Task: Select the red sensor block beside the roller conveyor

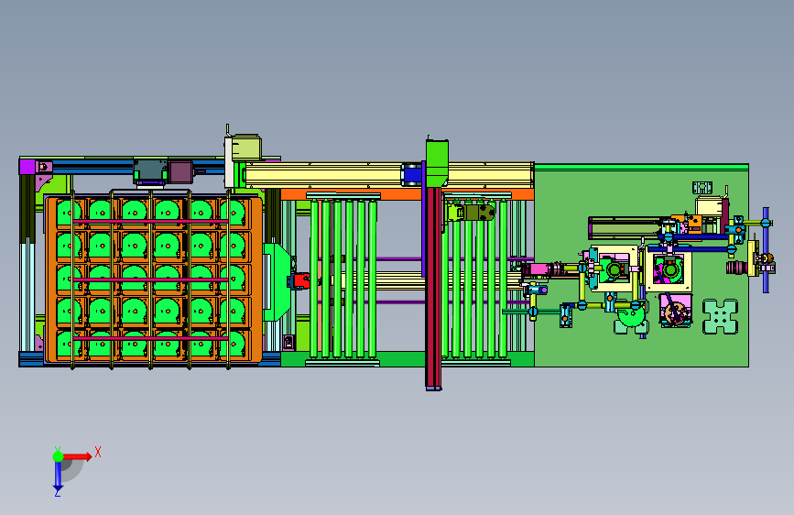Action: (x=300, y=280)
